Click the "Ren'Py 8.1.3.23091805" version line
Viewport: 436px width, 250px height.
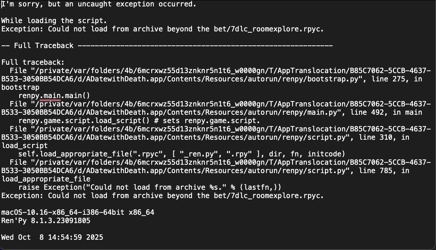point(46,221)
